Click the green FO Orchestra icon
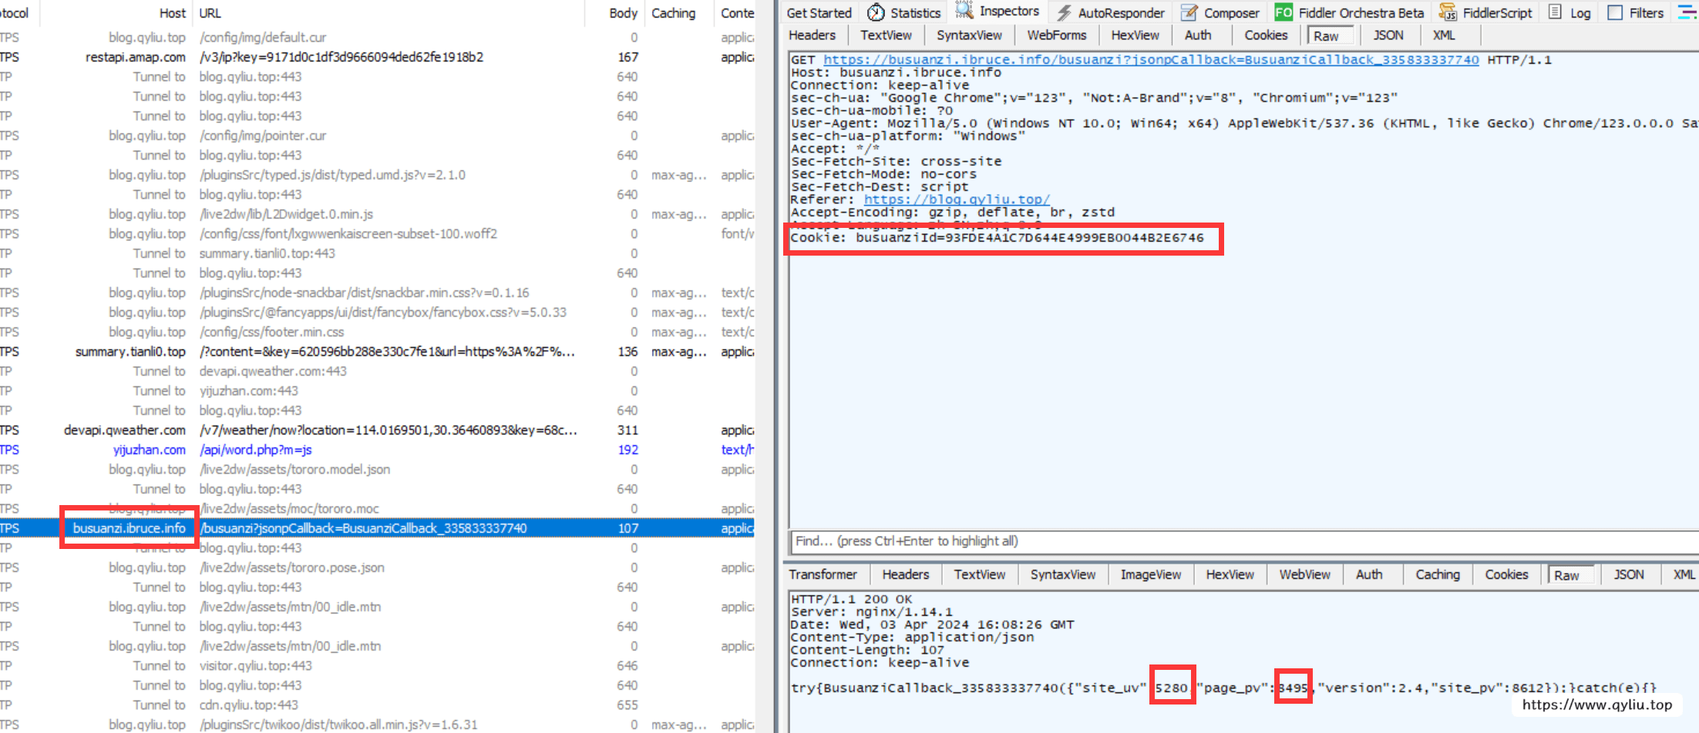 click(1284, 12)
